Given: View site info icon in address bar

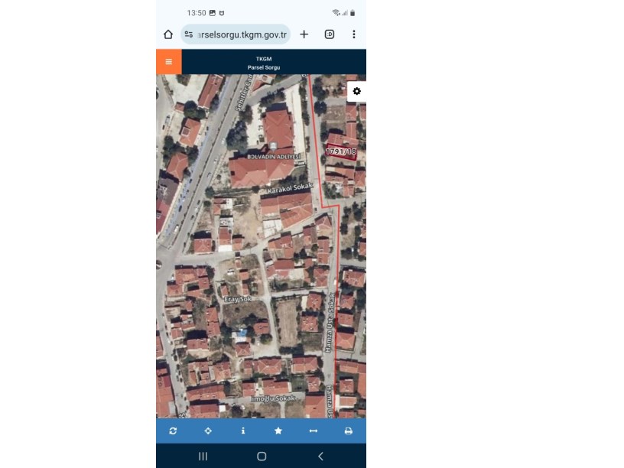Looking at the screenshot, I should click(189, 34).
